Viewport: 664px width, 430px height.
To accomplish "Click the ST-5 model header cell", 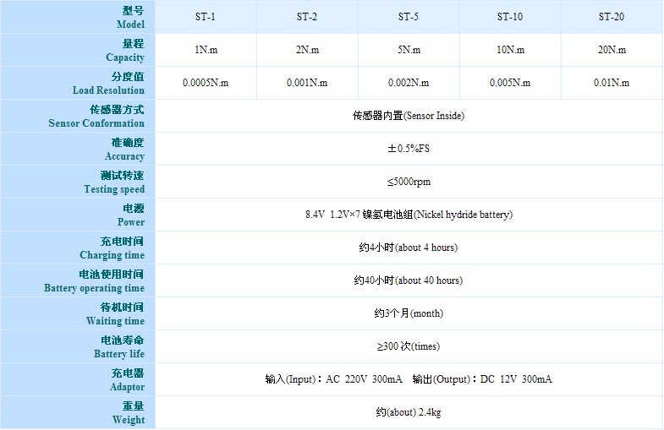I will point(409,17).
